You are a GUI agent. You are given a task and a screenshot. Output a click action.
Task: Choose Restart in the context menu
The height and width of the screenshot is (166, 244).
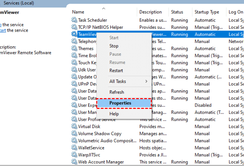pos(116,71)
